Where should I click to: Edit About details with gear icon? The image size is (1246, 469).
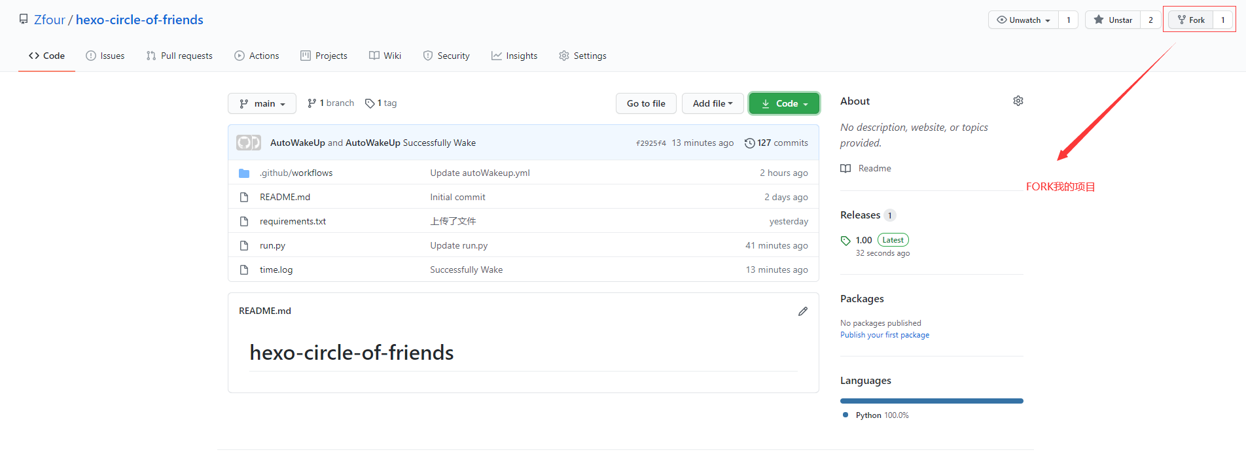1018,101
